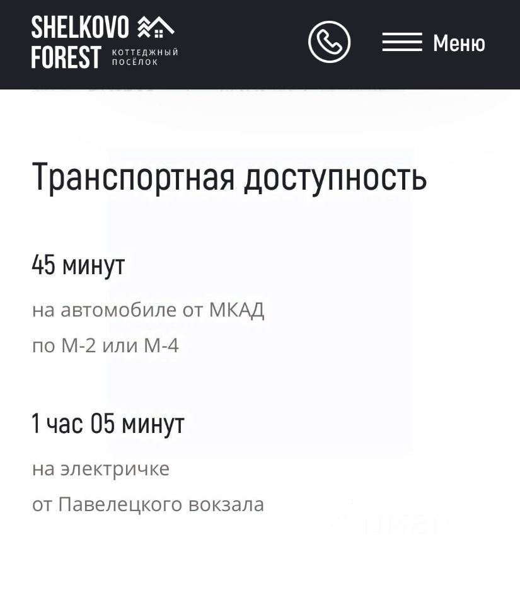The height and width of the screenshot is (605, 520).
Task: Select the по М-2 или М-4 line
Action: 105,345
